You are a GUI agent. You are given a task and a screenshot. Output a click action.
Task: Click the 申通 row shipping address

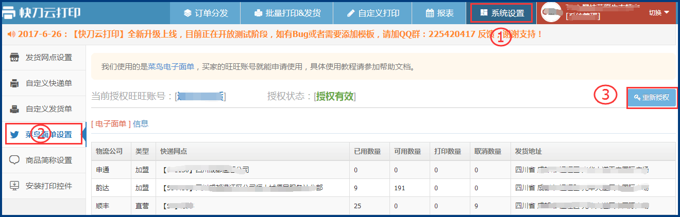583,169
